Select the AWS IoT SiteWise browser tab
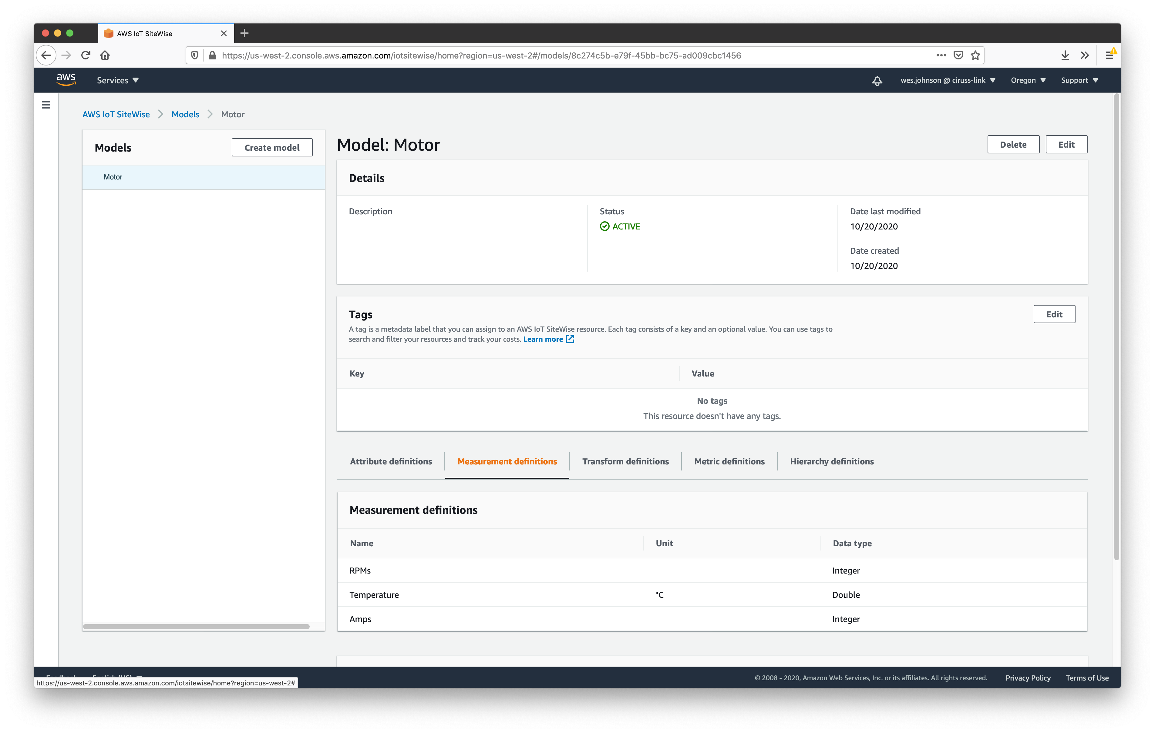Screen dimensions: 1155x733 pyautogui.click(x=166, y=34)
